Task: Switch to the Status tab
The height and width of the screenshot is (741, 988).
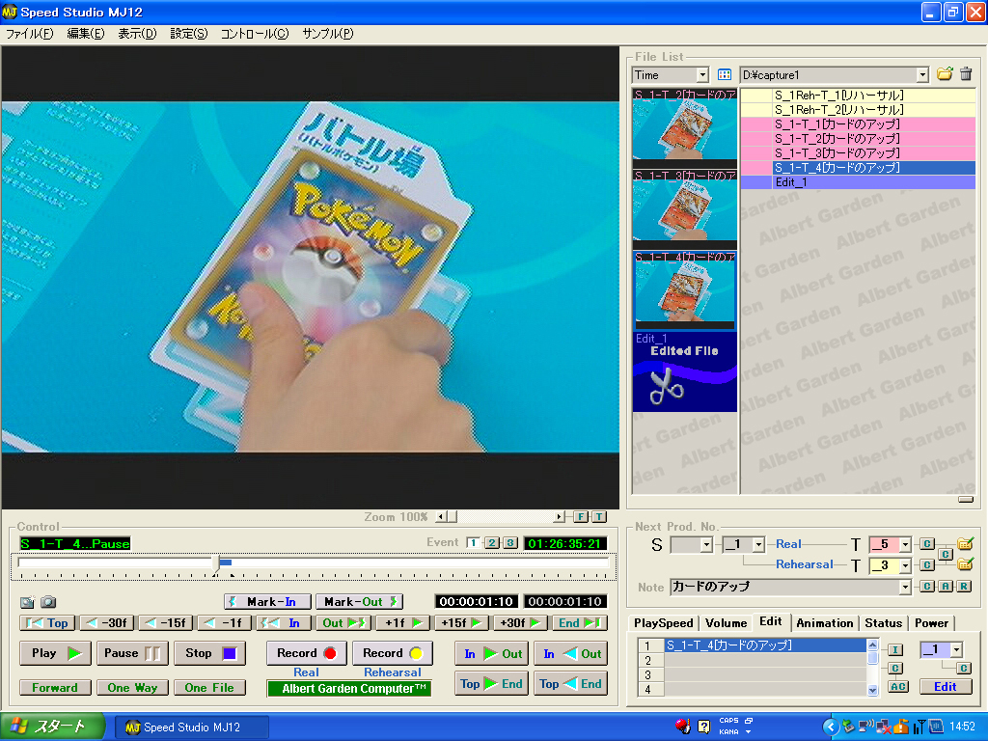Action: pyautogui.click(x=884, y=623)
